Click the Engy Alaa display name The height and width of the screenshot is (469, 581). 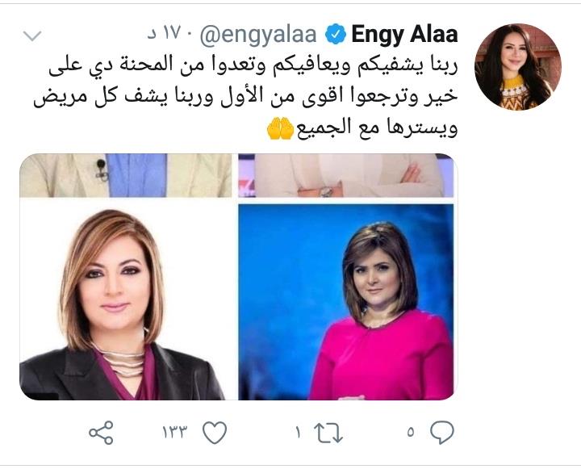click(404, 35)
